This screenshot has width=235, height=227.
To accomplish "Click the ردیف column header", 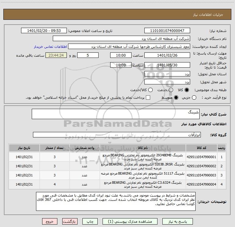I will 222,148.
